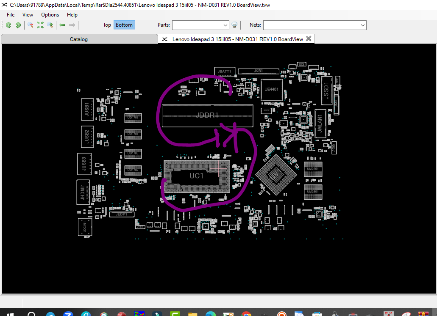Select the JTP2 connector

[x=301, y=64]
